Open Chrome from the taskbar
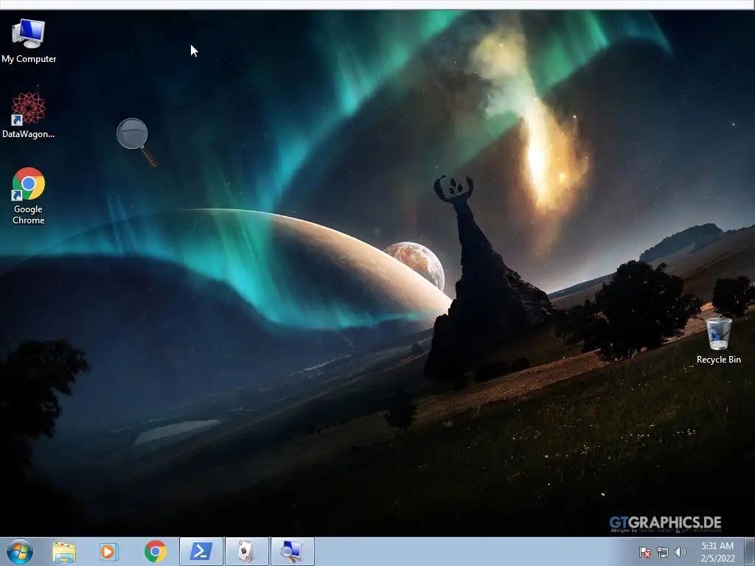 [155, 551]
